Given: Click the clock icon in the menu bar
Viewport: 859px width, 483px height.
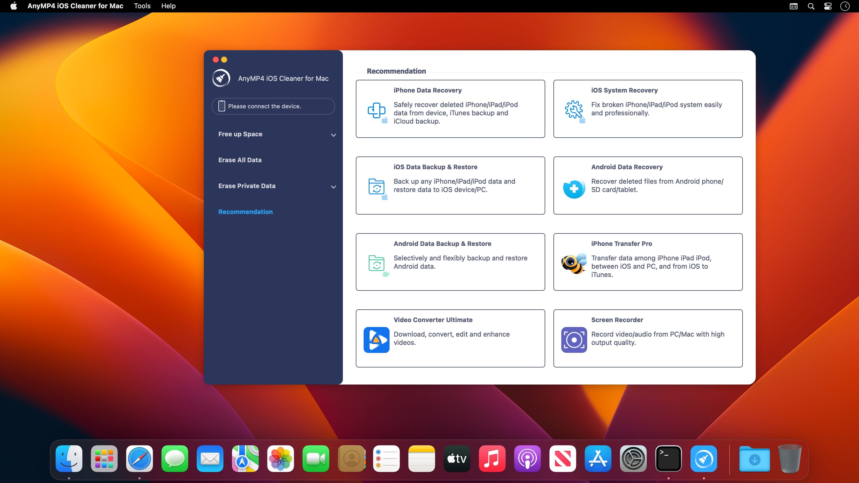Looking at the screenshot, I should (845, 6).
